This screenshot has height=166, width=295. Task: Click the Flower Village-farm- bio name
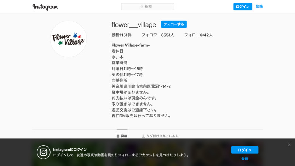point(131,45)
